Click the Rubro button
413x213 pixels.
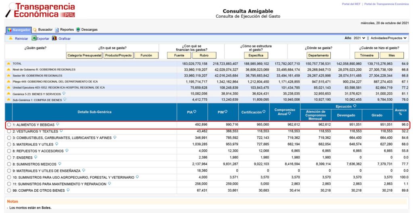[x=204, y=56]
